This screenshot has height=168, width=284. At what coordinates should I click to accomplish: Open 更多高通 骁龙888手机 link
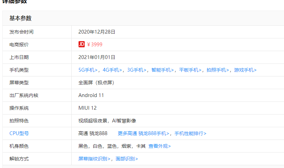click(x=143, y=133)
